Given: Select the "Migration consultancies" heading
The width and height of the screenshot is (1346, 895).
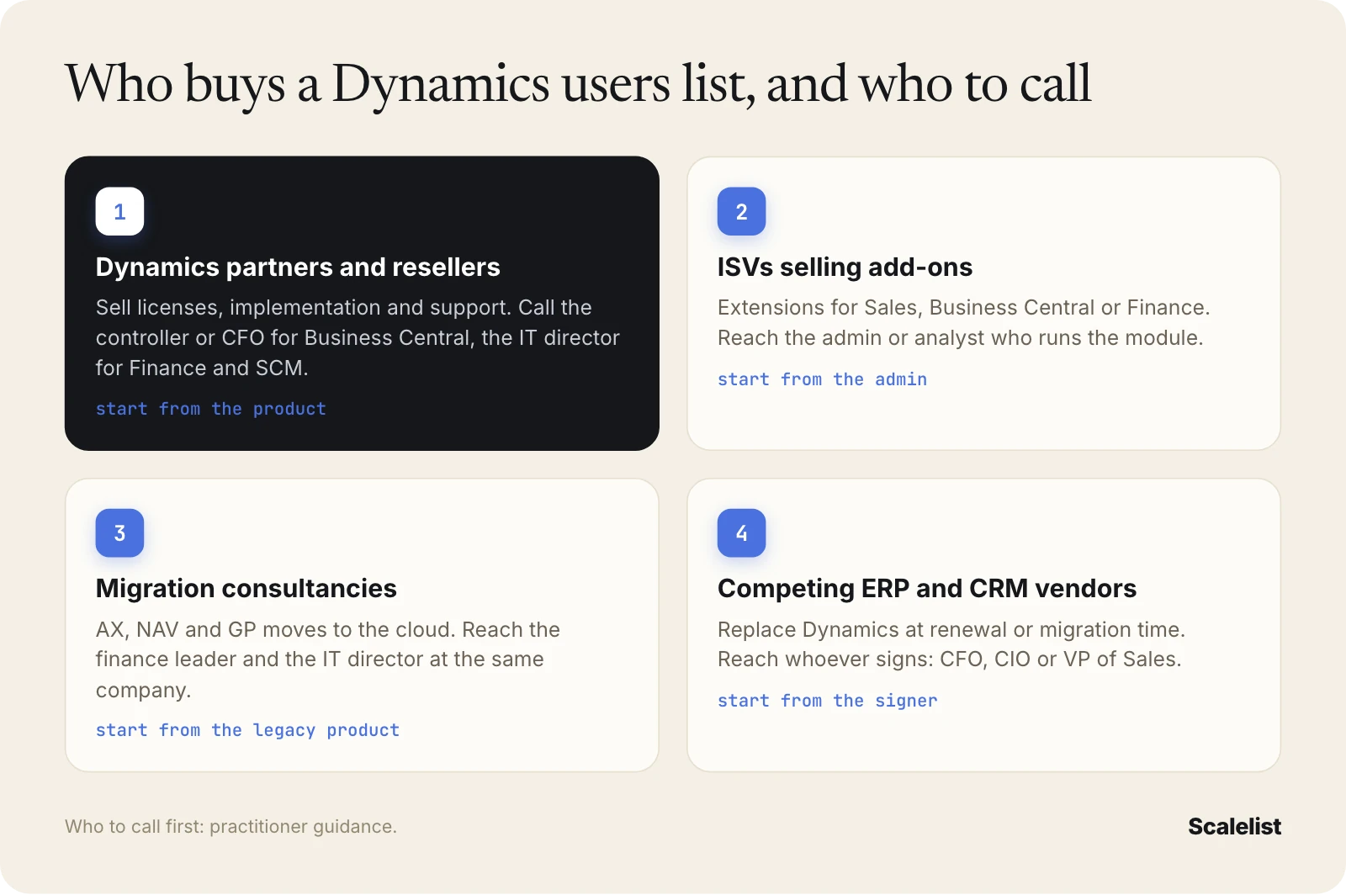Looking at the screenshot, I should coord(246,588).
